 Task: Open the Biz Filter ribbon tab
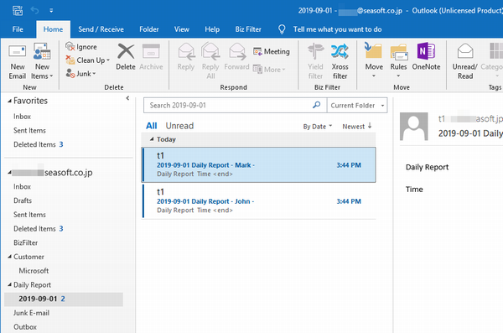[248, 29]
